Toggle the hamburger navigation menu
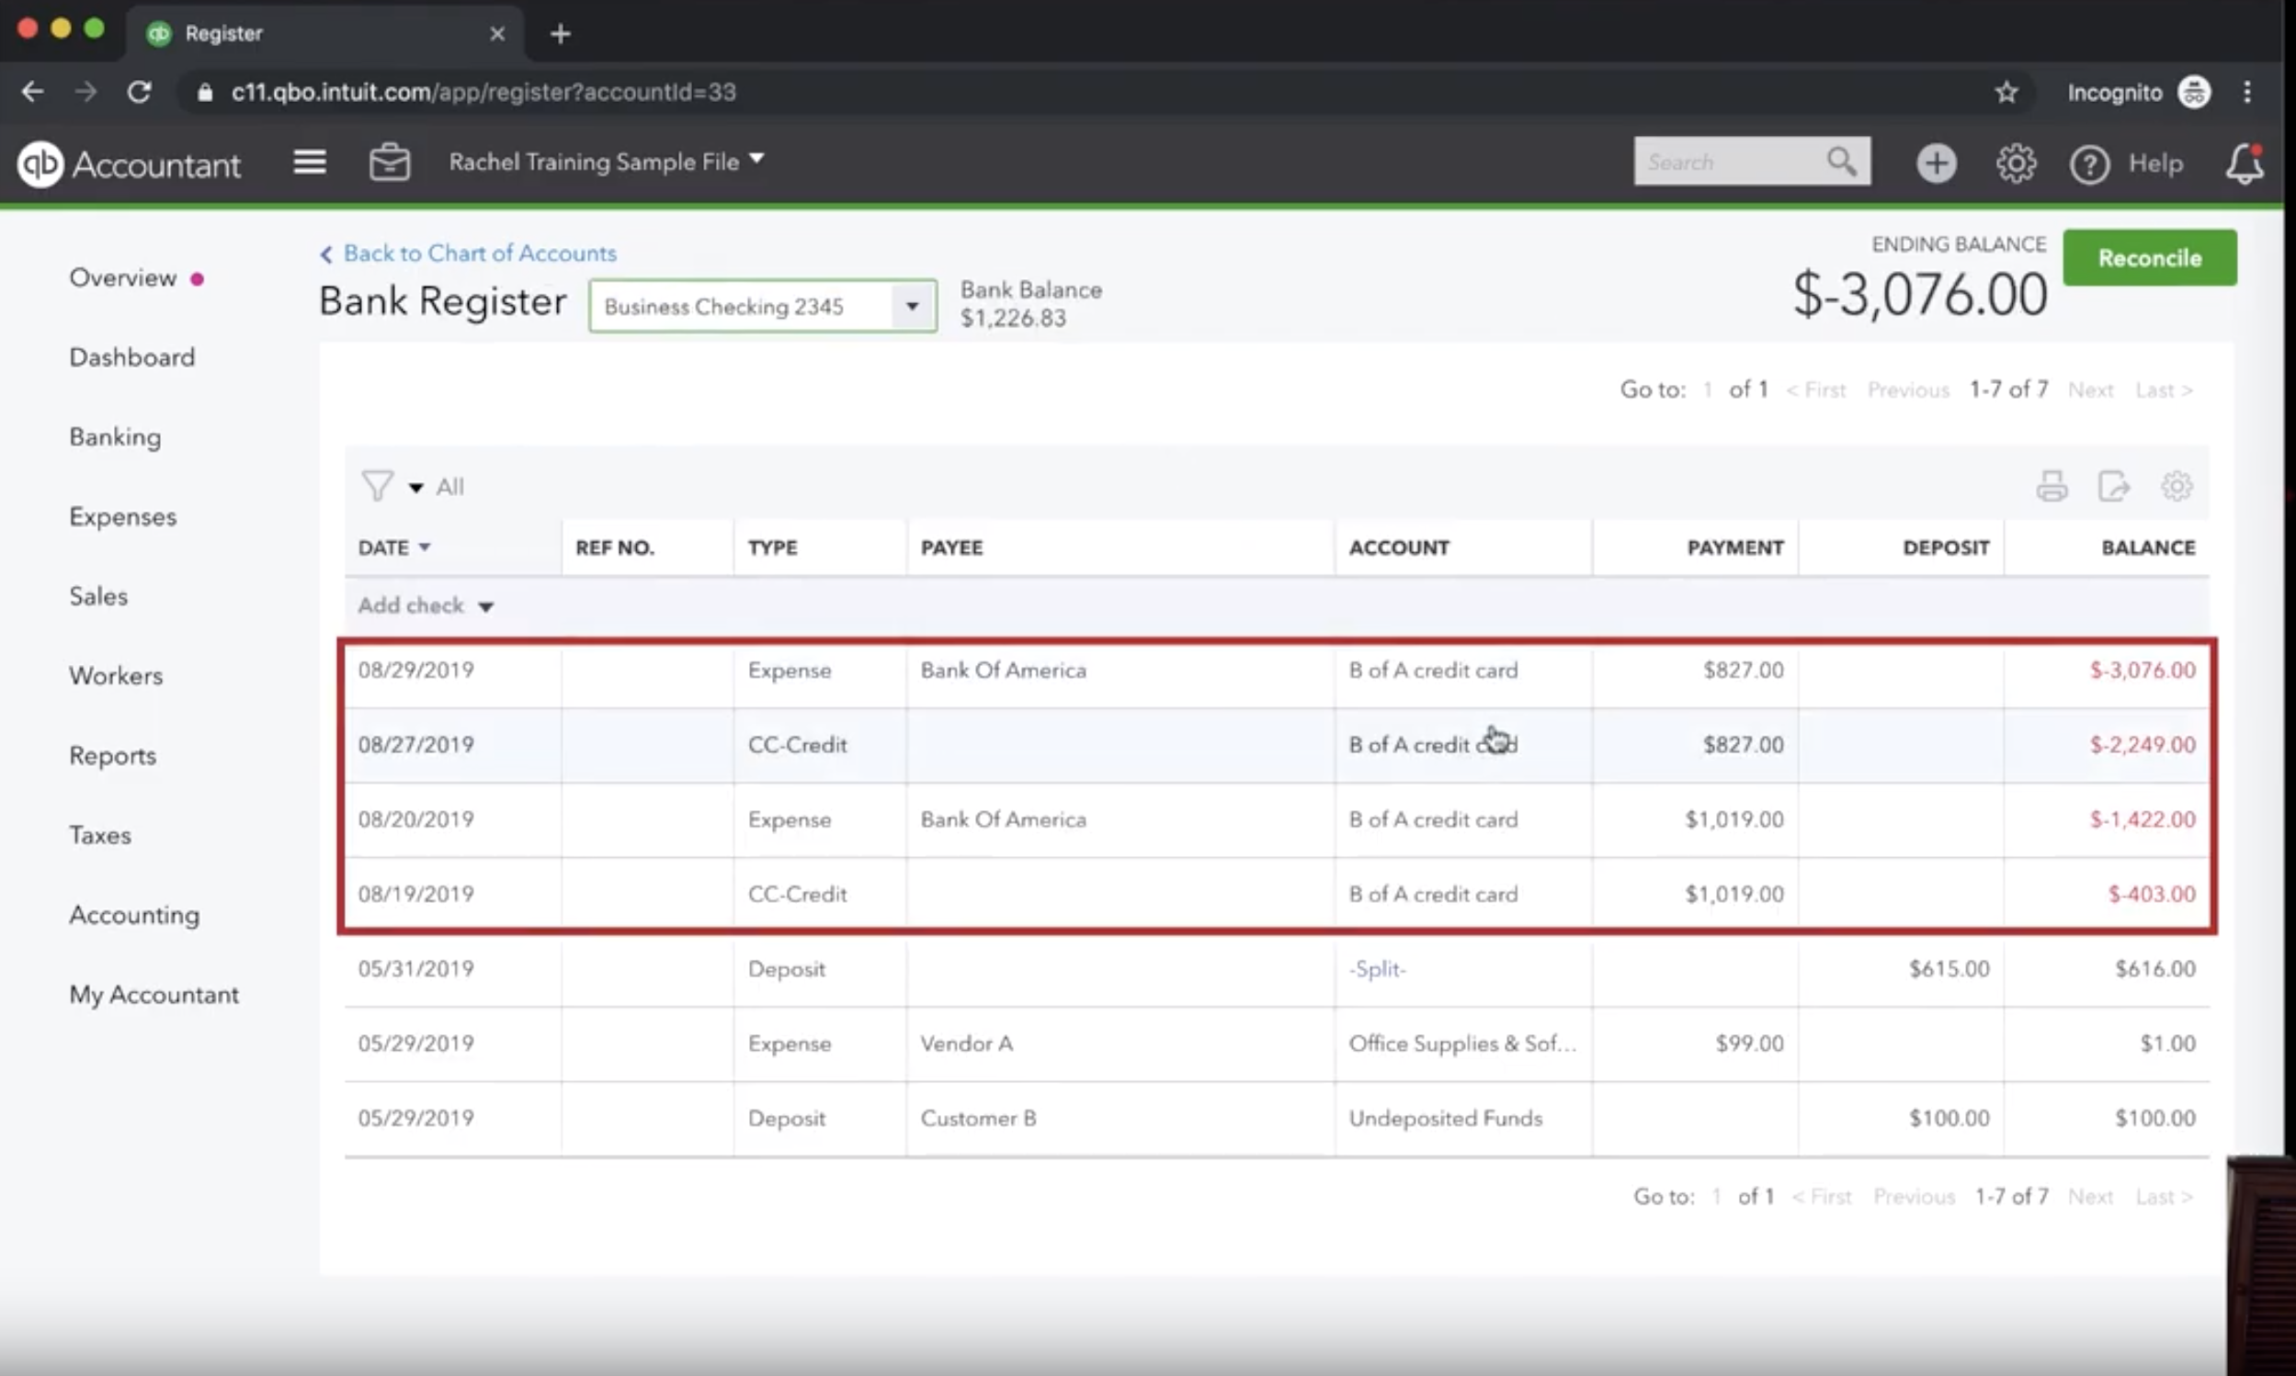This screenshot has width=2296, height=1376. 310,163
